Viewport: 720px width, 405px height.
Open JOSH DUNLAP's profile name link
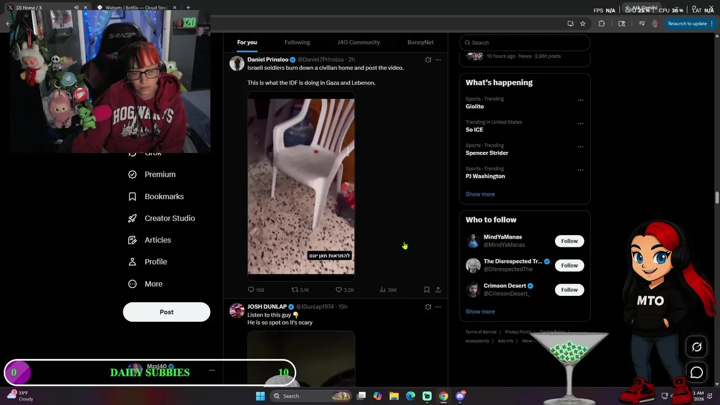tap(267, 307)
